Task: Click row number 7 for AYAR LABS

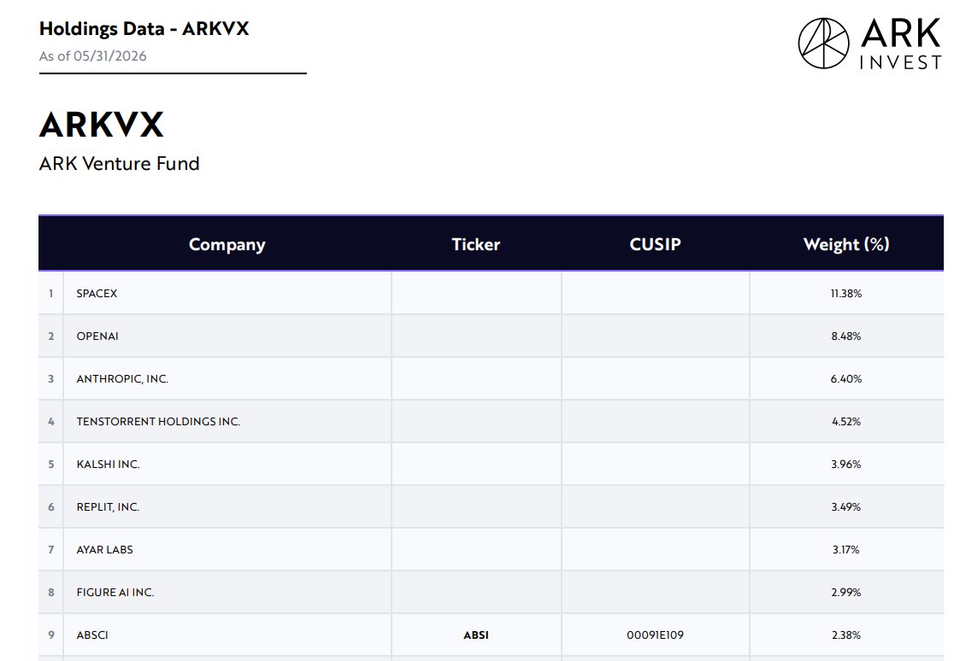Action: click(x=50, y=550)
